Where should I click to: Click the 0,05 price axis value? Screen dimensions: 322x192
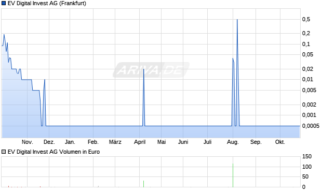coord(307,54)
